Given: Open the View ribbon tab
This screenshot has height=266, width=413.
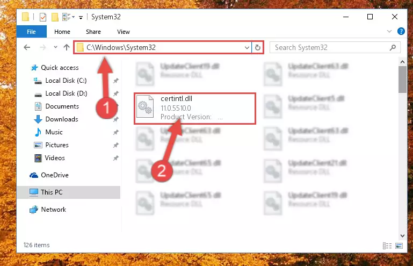Looking at the screenshot, I should pos(124,32).
